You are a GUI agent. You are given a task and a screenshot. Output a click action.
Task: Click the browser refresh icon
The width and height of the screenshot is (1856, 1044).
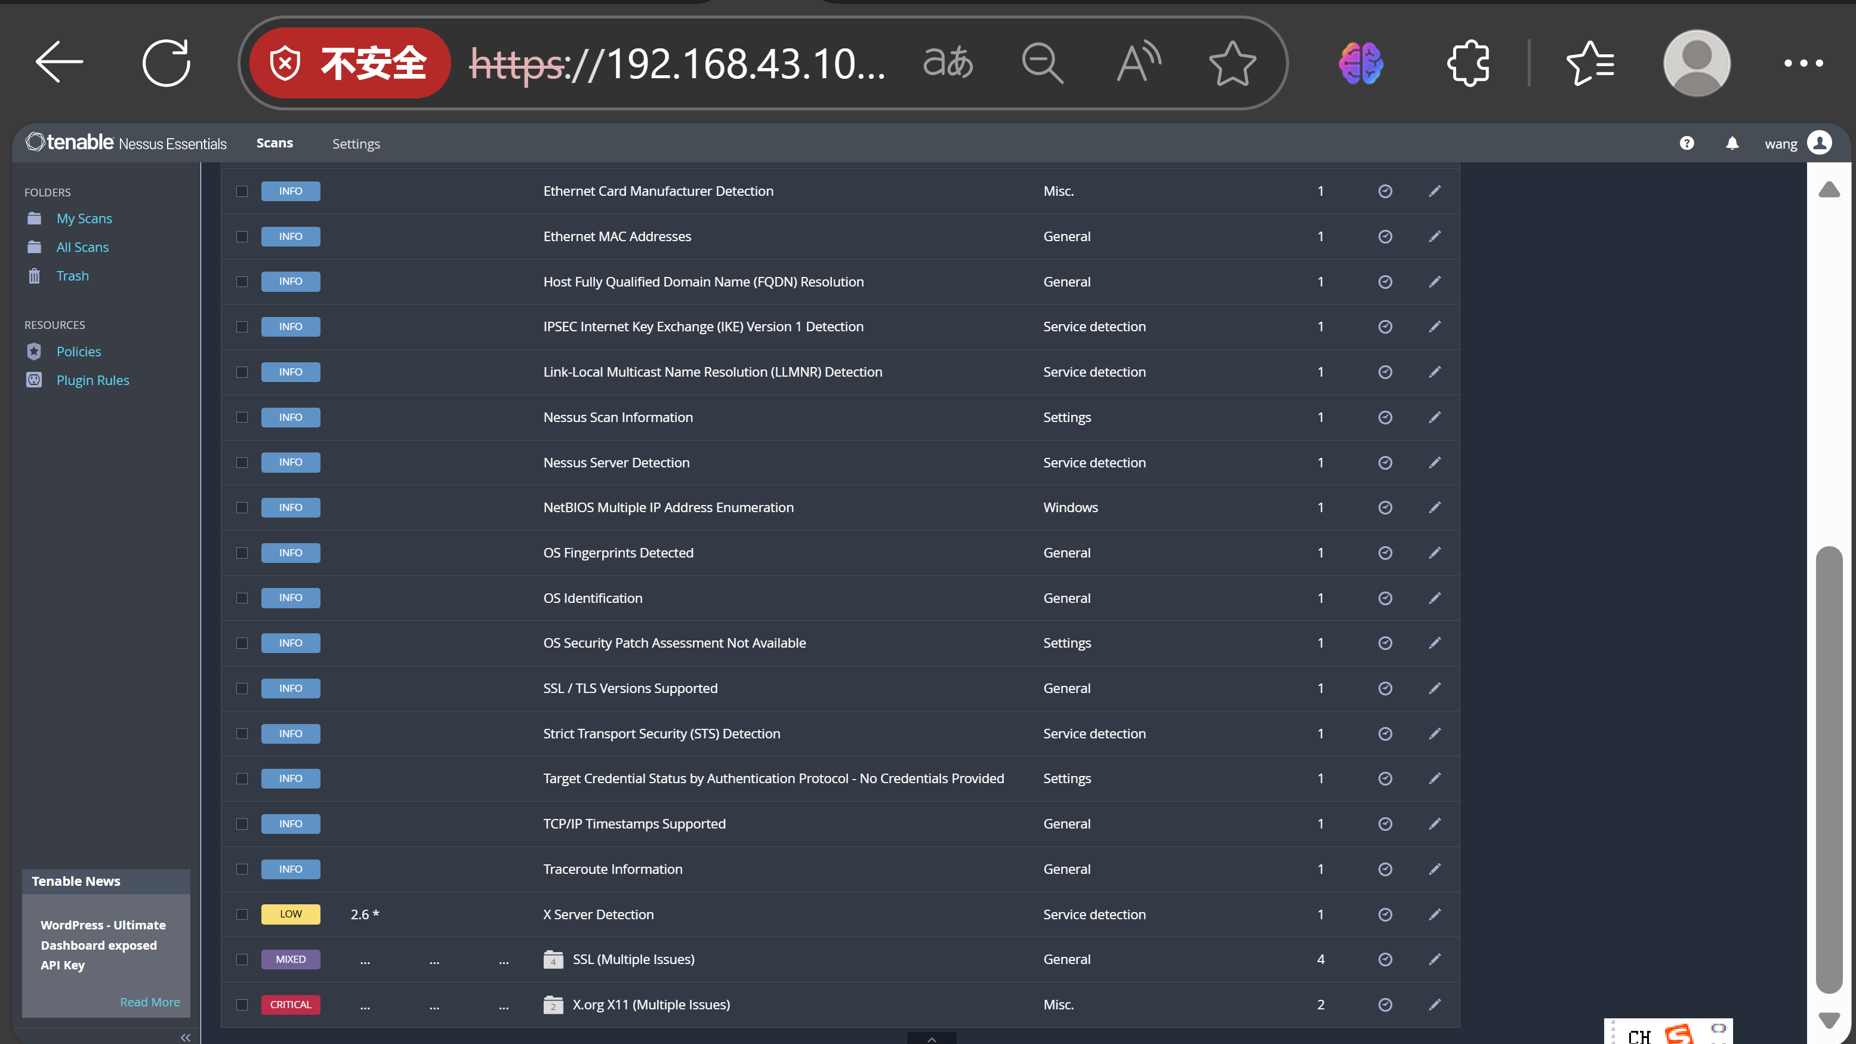(166, 63)
